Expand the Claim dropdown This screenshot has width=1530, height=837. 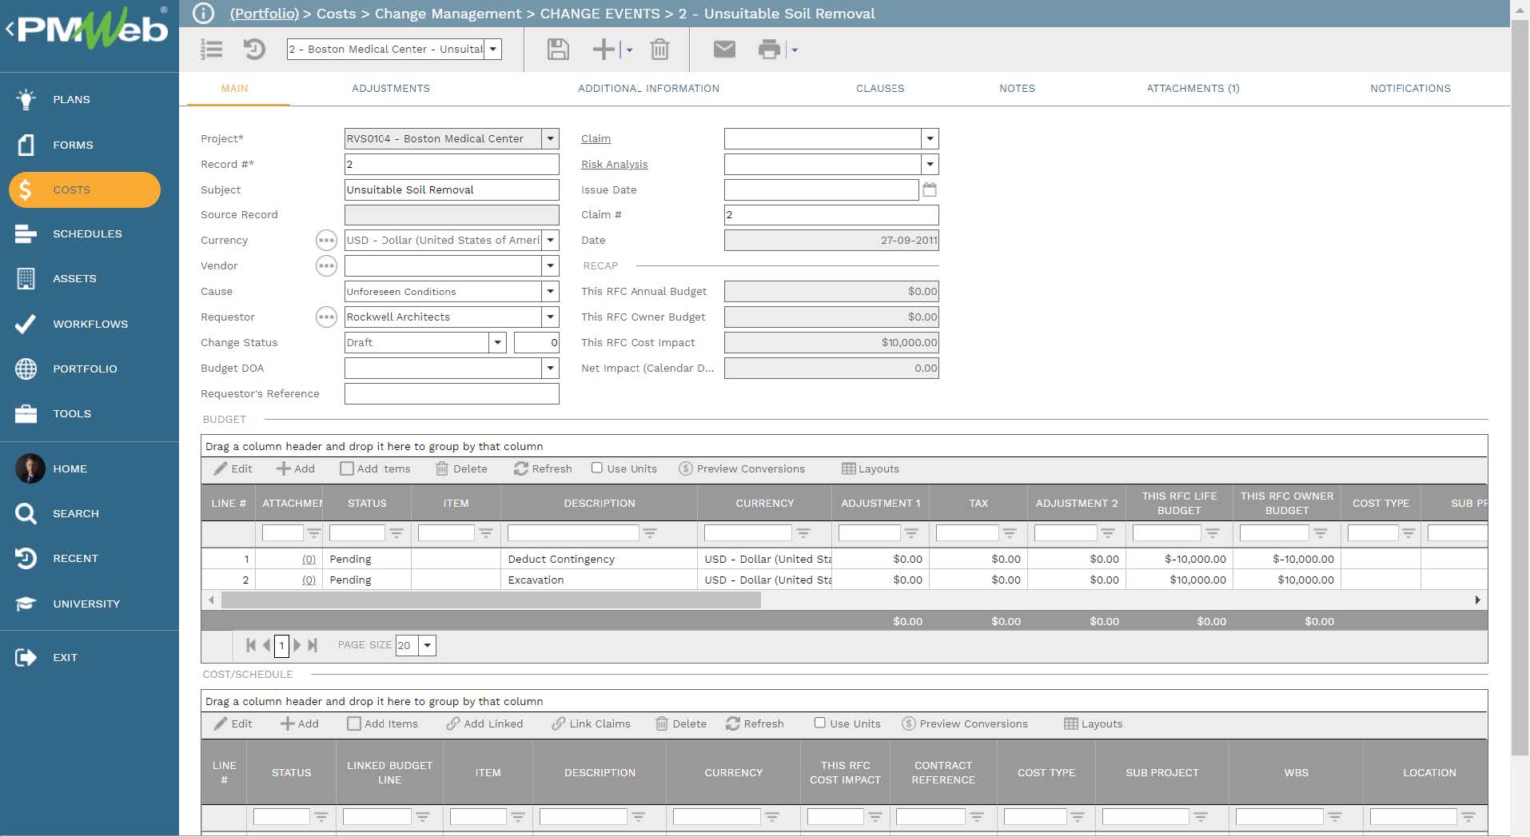(x=930, y=138)
